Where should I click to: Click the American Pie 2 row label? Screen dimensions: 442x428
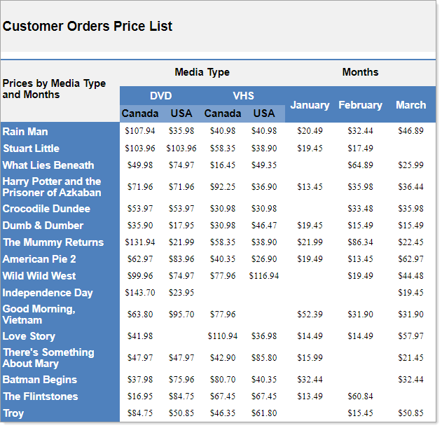point(39,259)
